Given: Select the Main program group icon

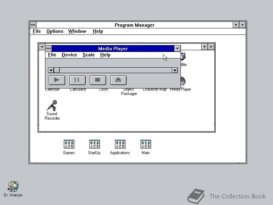Looking at the screenshot, I should (146, 147).
